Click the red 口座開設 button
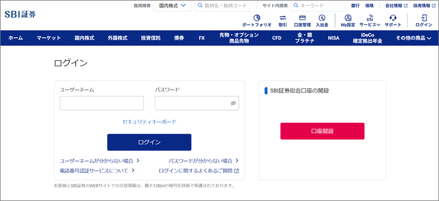Image resolution: width=439 pixels, height=201 pixels. [322, 131]
